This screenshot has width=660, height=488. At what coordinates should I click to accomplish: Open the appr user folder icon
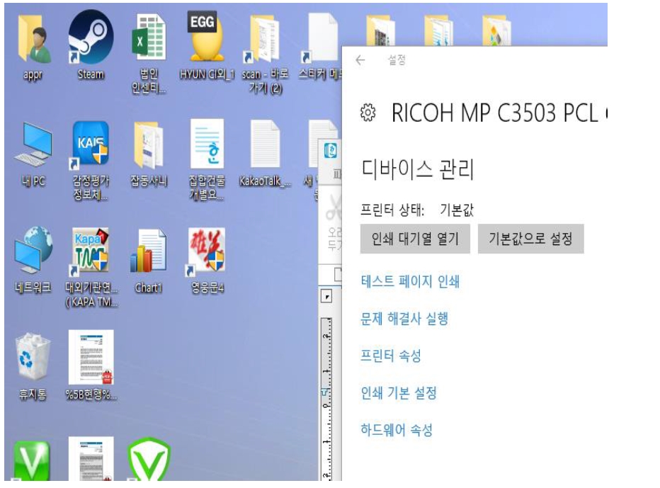click(x=35, y=41)
